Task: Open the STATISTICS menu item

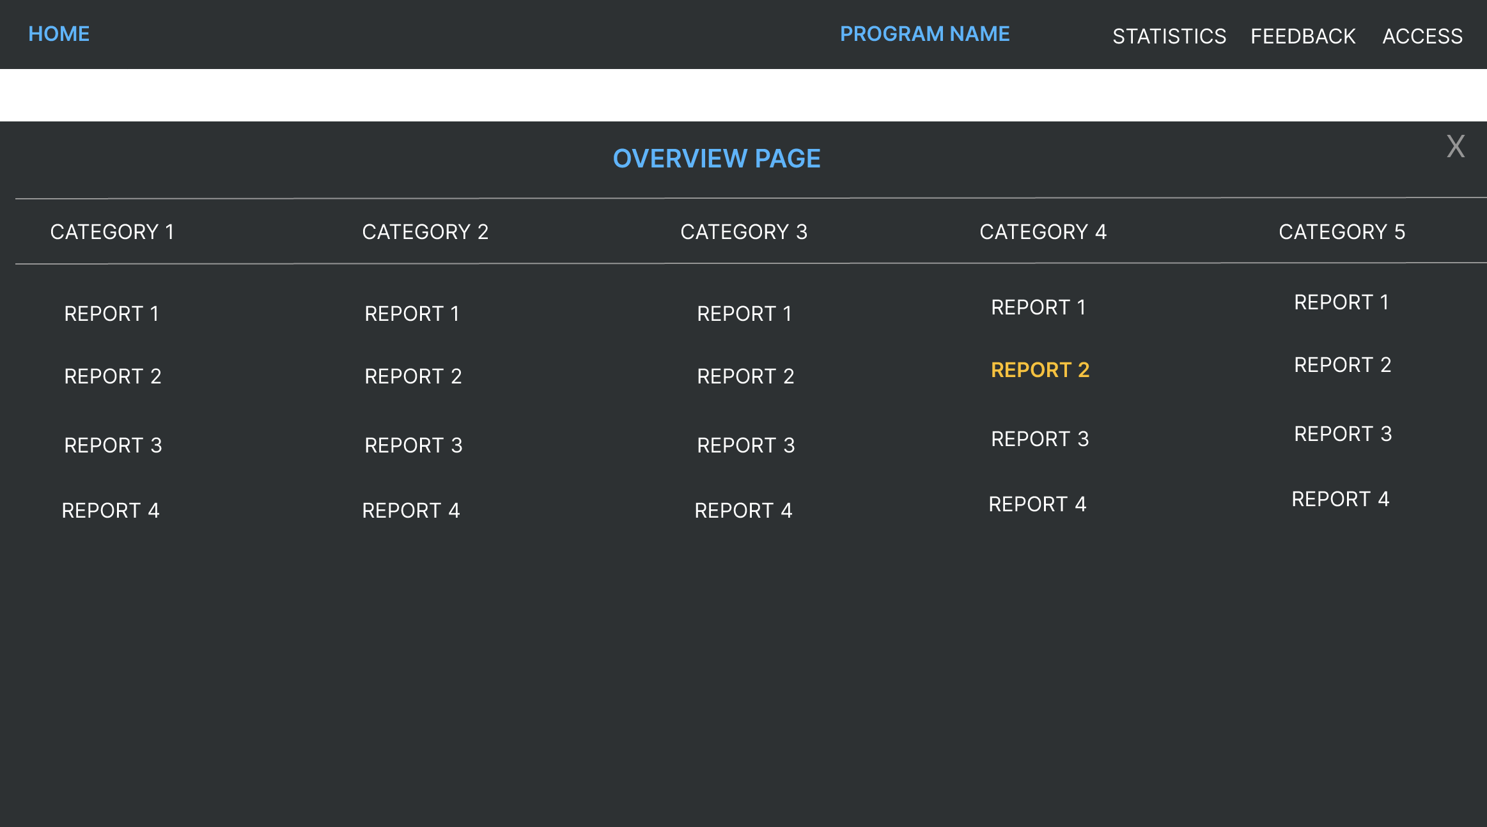Action: 1169,36
